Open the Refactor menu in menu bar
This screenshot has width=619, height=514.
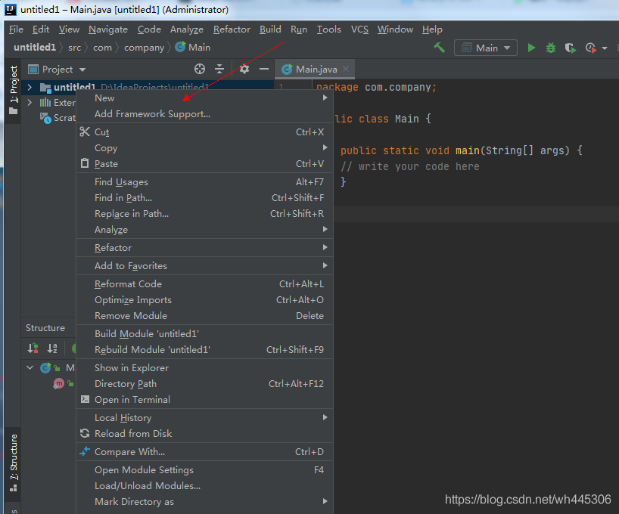(x=232, y=29)
